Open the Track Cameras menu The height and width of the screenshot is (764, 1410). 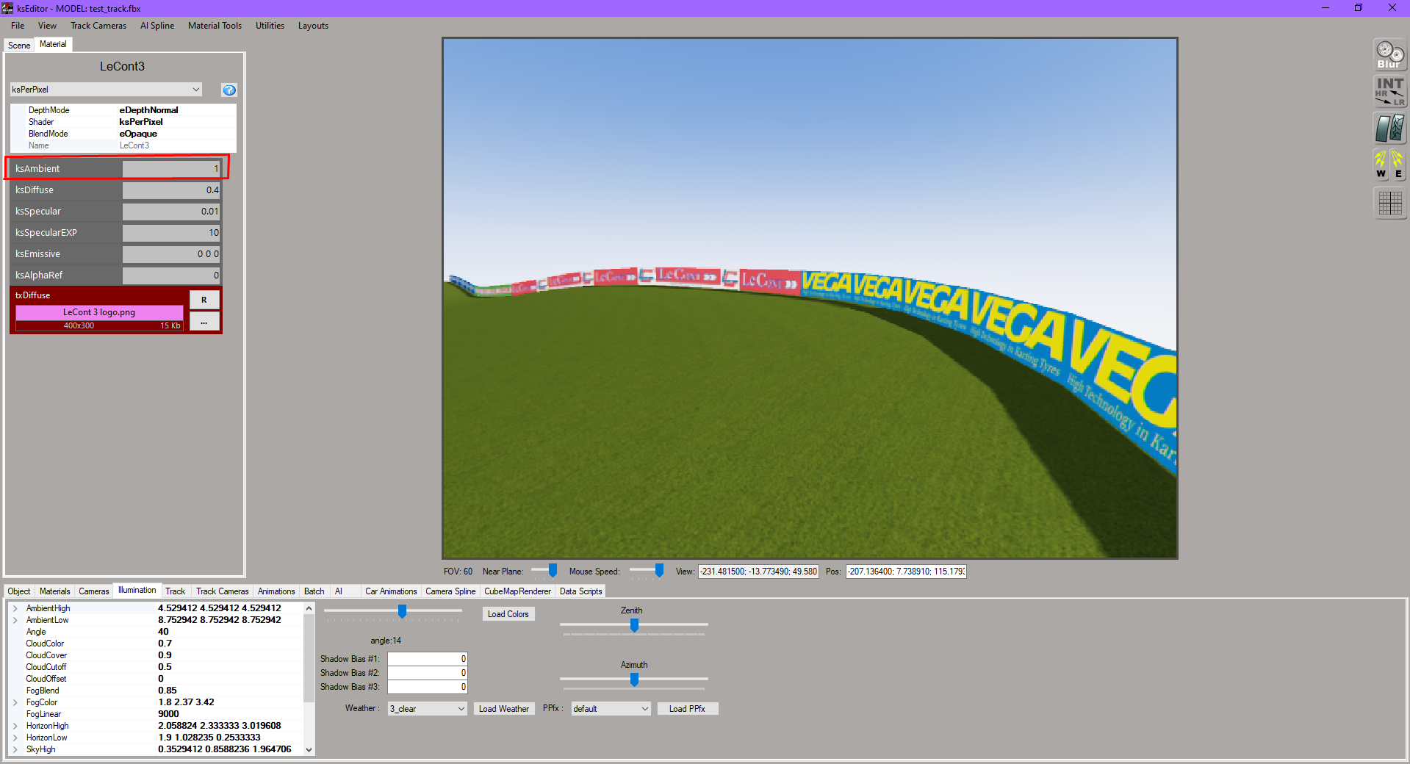(x=98, y=26)
